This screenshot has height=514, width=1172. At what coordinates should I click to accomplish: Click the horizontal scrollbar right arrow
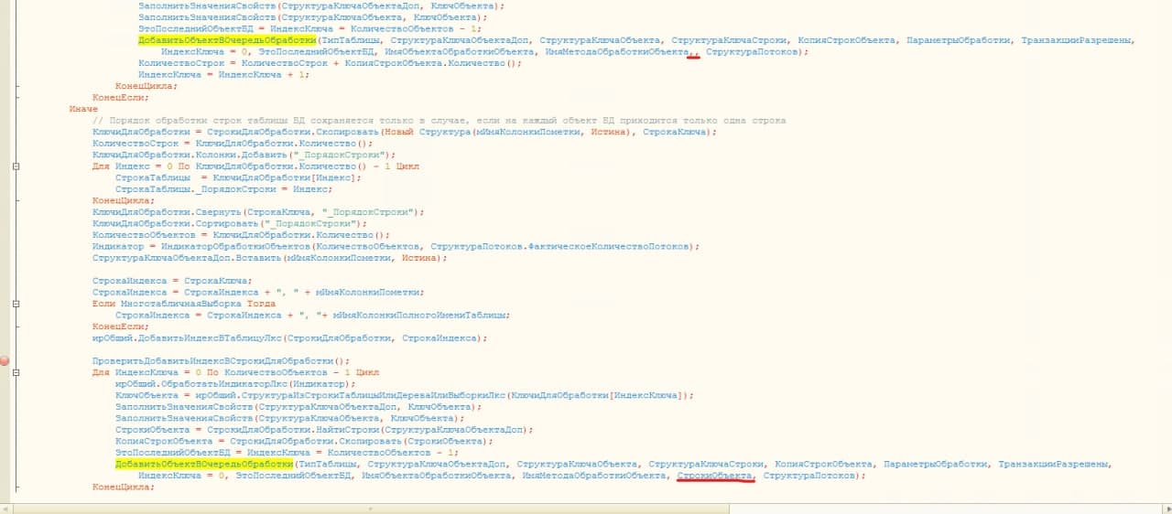1166,508
